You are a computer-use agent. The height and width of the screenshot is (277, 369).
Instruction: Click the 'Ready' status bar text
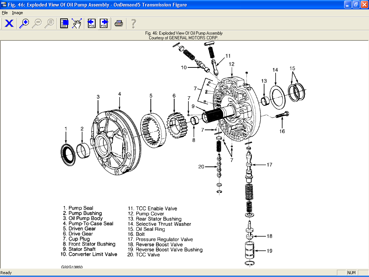6,273
